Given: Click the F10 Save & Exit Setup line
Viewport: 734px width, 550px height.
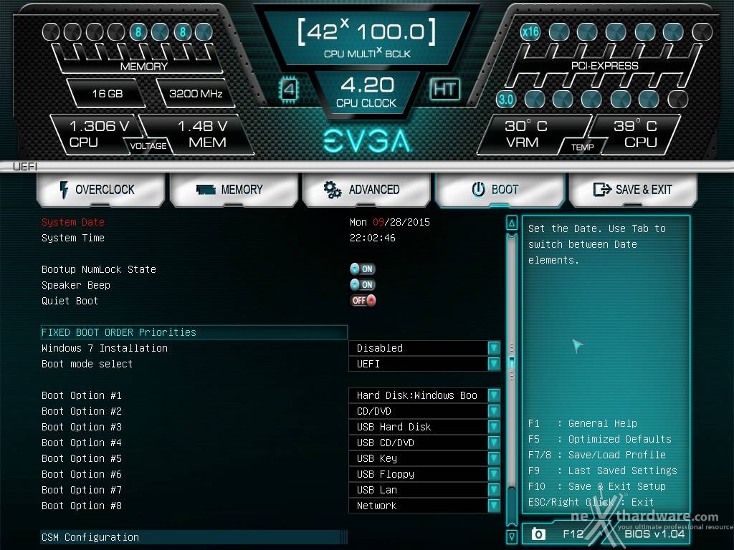Looking at the screenshot, I should [597, 486].
